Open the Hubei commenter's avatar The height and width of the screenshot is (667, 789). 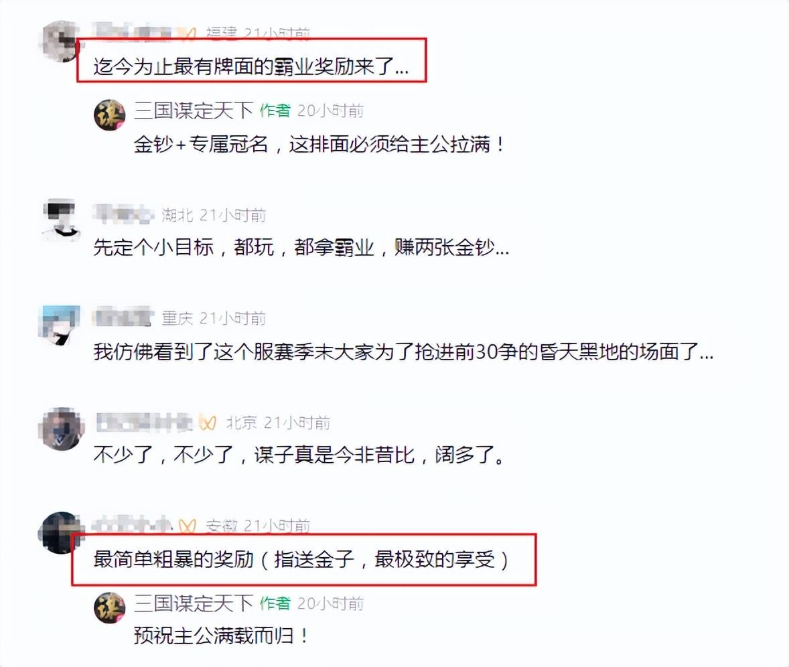click(x=62, y=220)
